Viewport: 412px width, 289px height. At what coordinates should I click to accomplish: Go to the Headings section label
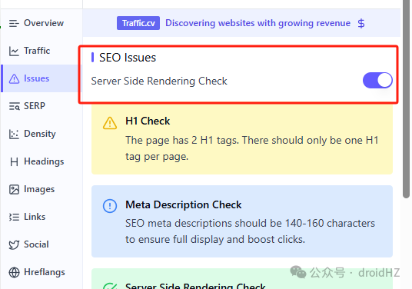pyautogui.click(x=44, y=161)
